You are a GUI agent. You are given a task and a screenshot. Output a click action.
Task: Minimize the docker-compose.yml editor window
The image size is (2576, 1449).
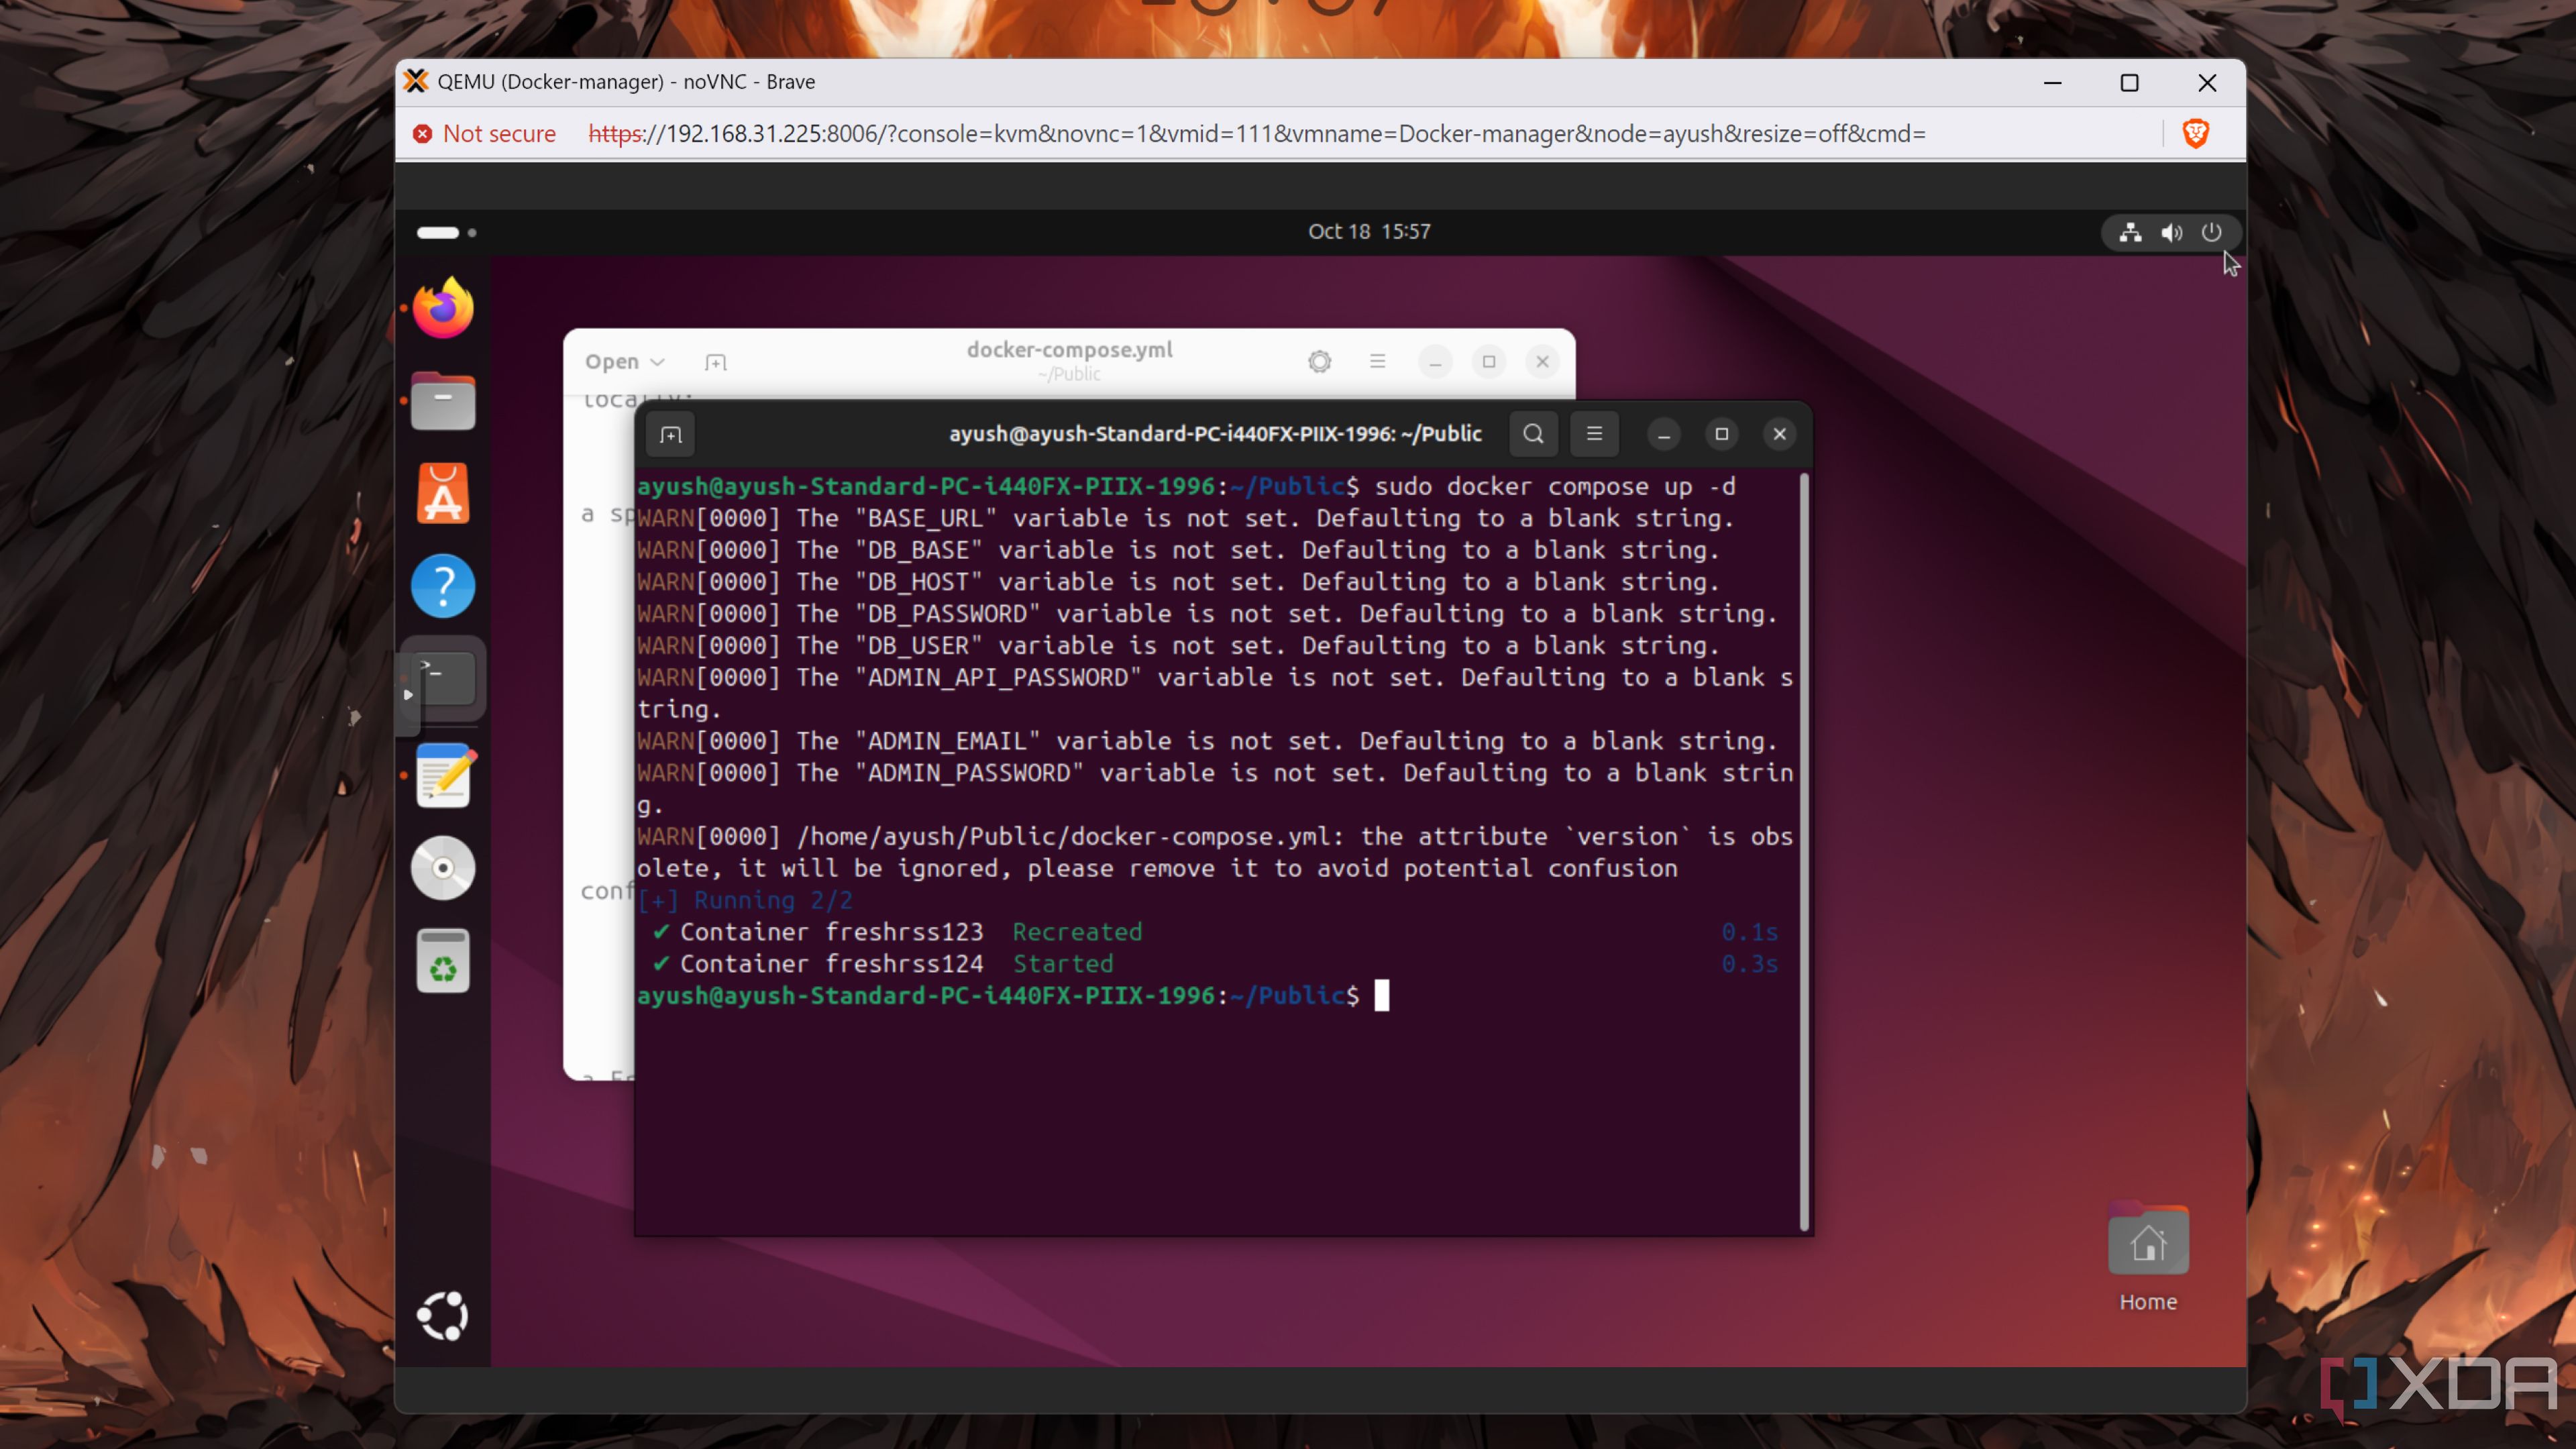pos(1436,362)
